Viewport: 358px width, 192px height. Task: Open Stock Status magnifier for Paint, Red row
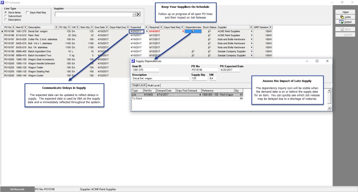209,35
